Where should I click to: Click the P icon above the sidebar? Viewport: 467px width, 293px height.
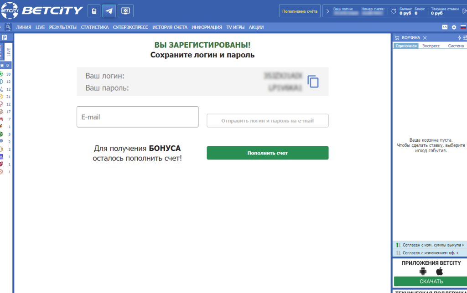click(x=5, y=37)
